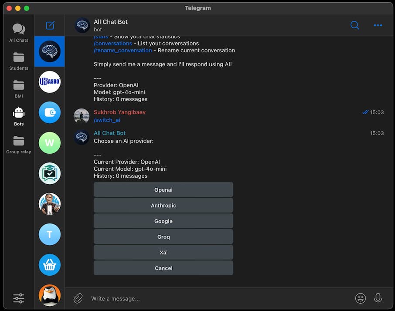Open the Group relay folder
This screenshot has height=311, width=395.
[x=19, y=145]
